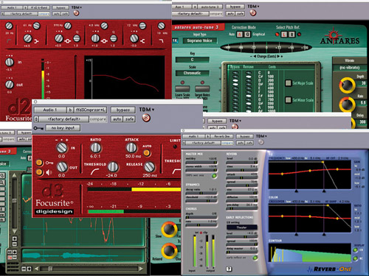Click the red target icon beside TDM in d3

pyautogui.click(x=146, y=118)
